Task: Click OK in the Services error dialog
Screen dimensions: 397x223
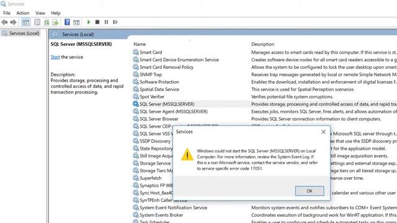Action: pos(310,191)
